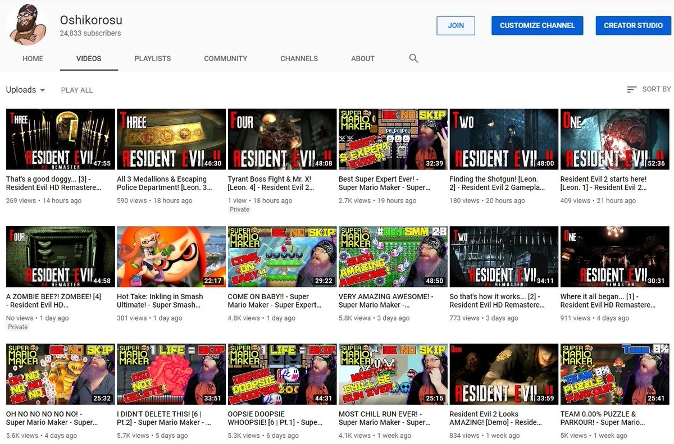Click the Oshikorosu channel name
Image resolution: width=674 pixels, height=444 pixels.
pos(91,20)
